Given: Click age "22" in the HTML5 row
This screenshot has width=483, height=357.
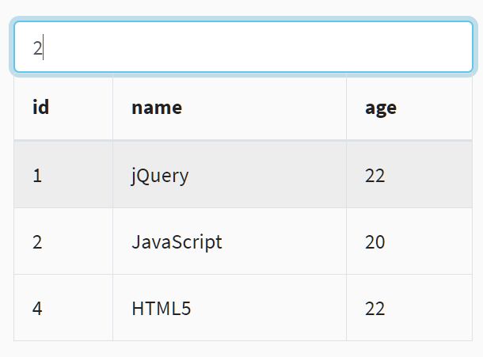Looking at the screenshot, I should click(x=375, y=308).
